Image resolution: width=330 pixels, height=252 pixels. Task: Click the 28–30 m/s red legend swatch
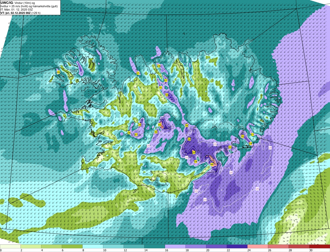coord(299,246)
